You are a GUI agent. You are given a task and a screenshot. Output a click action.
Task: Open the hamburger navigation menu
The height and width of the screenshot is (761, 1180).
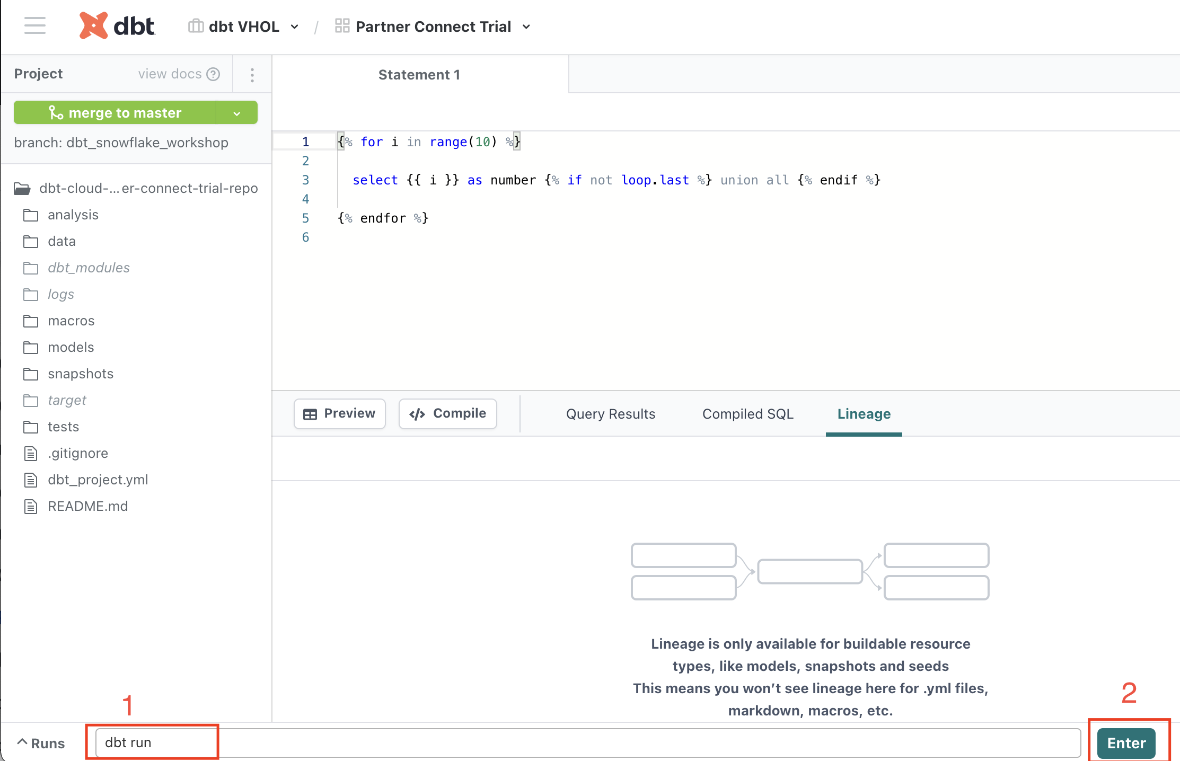[x=35, y=25]
